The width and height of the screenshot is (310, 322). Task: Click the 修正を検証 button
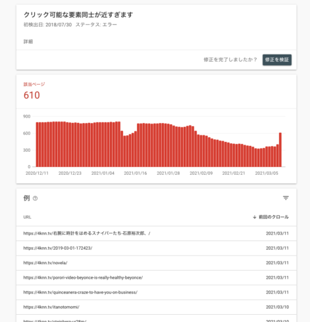277,60
